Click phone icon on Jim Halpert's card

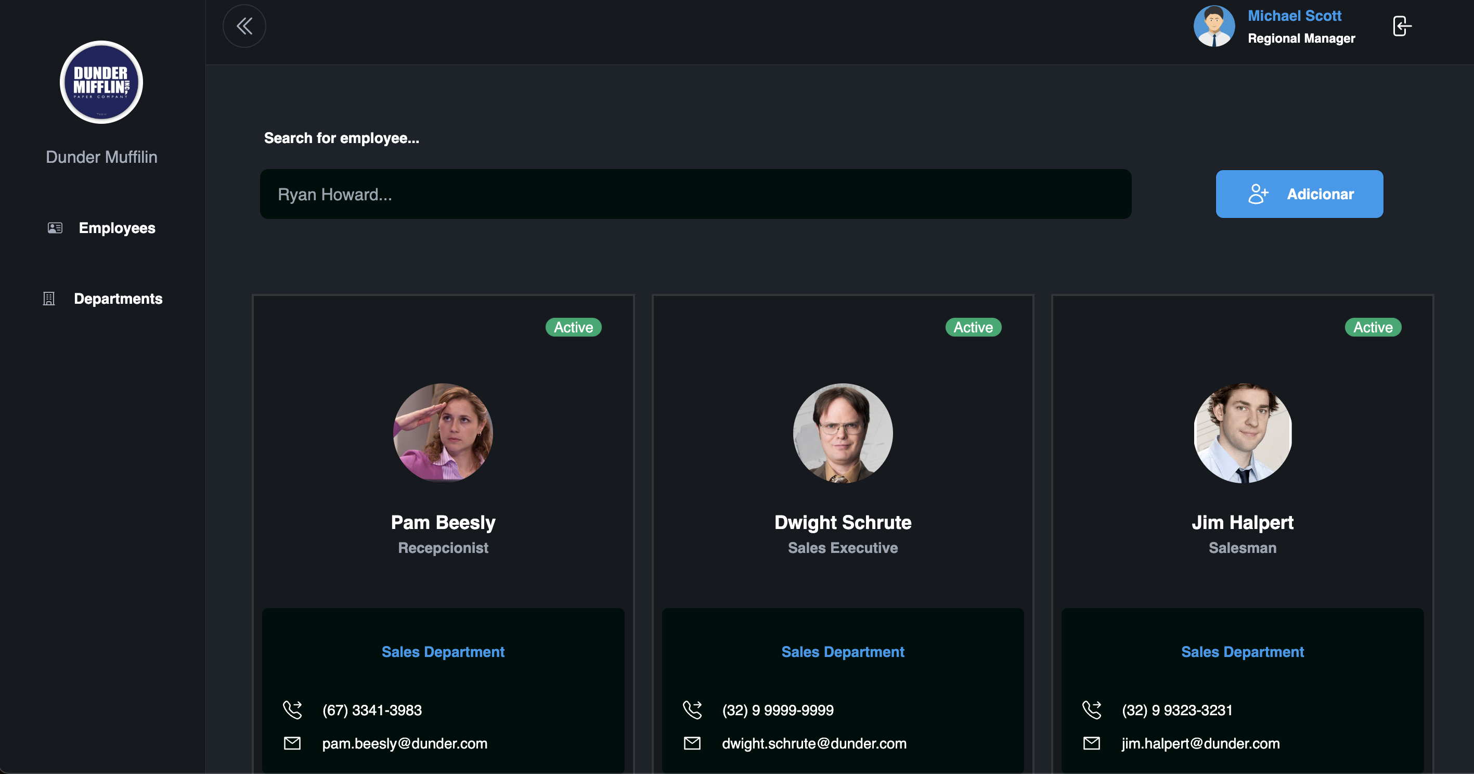tap(1092, 710)
